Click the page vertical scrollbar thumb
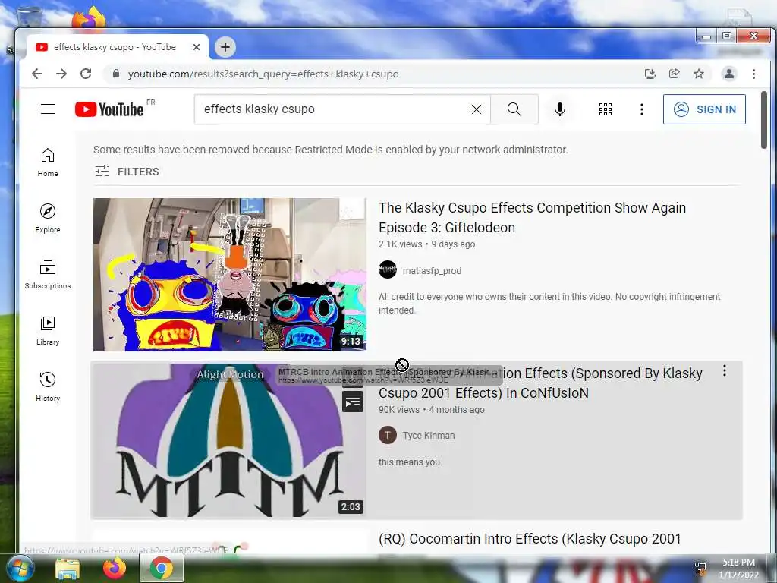 763,119
